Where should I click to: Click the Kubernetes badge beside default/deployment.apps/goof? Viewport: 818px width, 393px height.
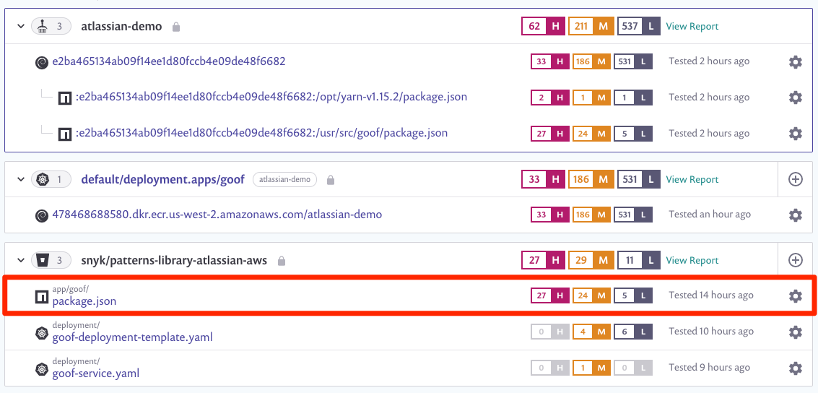[51, 180]
